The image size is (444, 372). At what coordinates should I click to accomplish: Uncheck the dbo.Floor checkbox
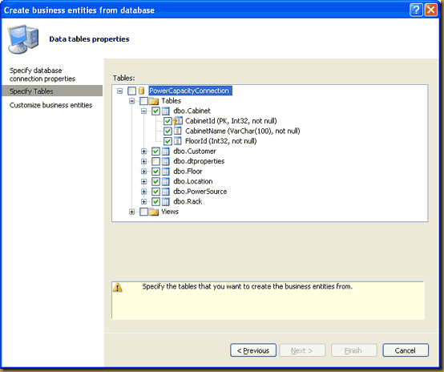(x=155, y=172)
